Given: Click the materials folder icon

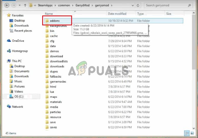Looking at the screenshot, I should pyautogui.click(x=47, y=102).
